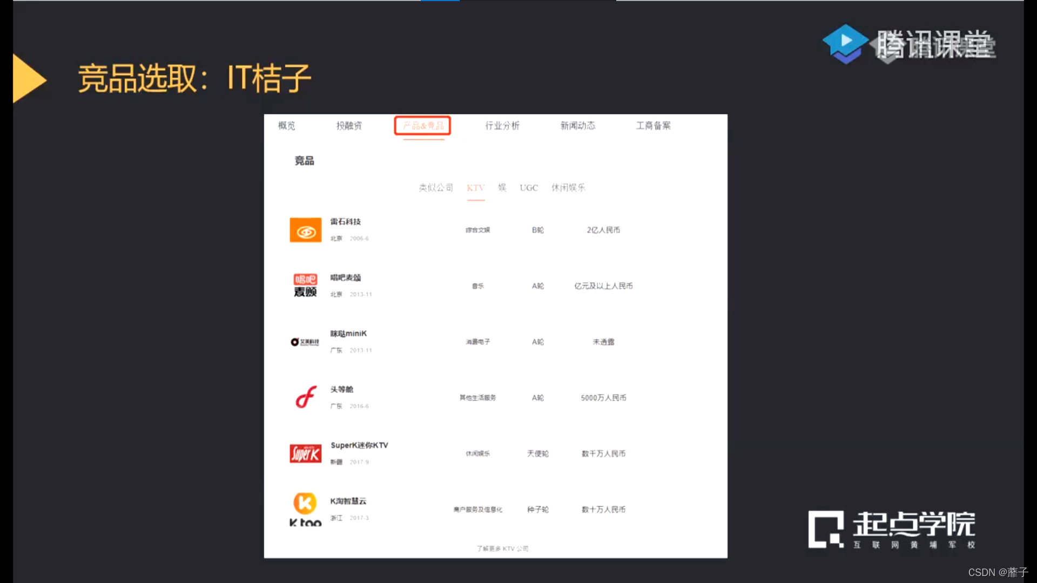Go to the 新闻动态 tab
Image resolution: width=1037 pixels, height=583 pixels.
tap(578, 126)
